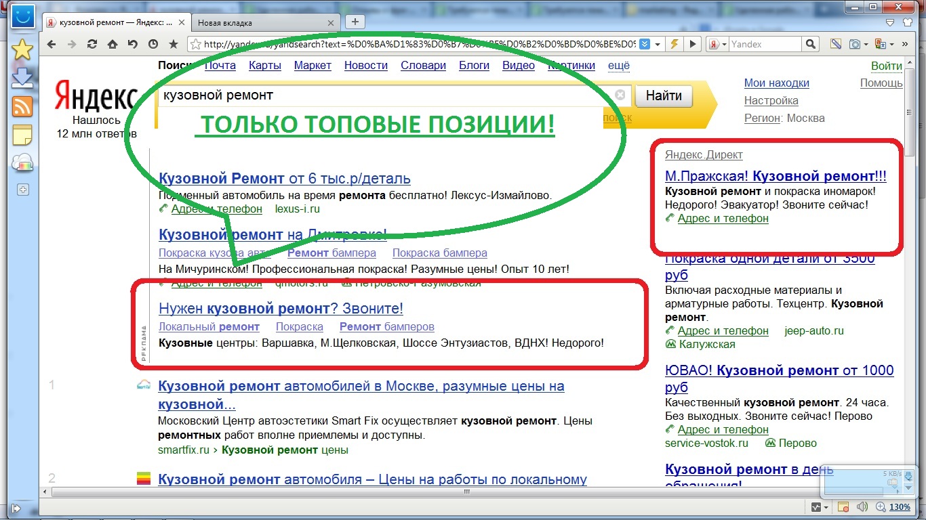The width and height of the screenshot is (926, 520).
Task: Open result Кузовной Ремонт от 6 тыс.р/деталь
Action: click(x=284, y=178)
